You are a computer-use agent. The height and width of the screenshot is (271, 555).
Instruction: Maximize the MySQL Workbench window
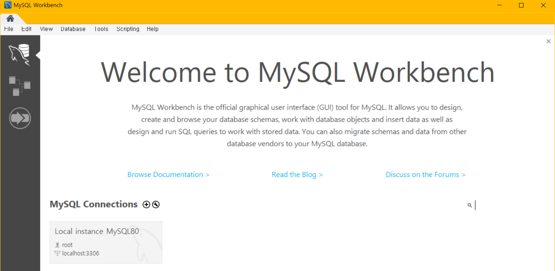pos(521,5)
